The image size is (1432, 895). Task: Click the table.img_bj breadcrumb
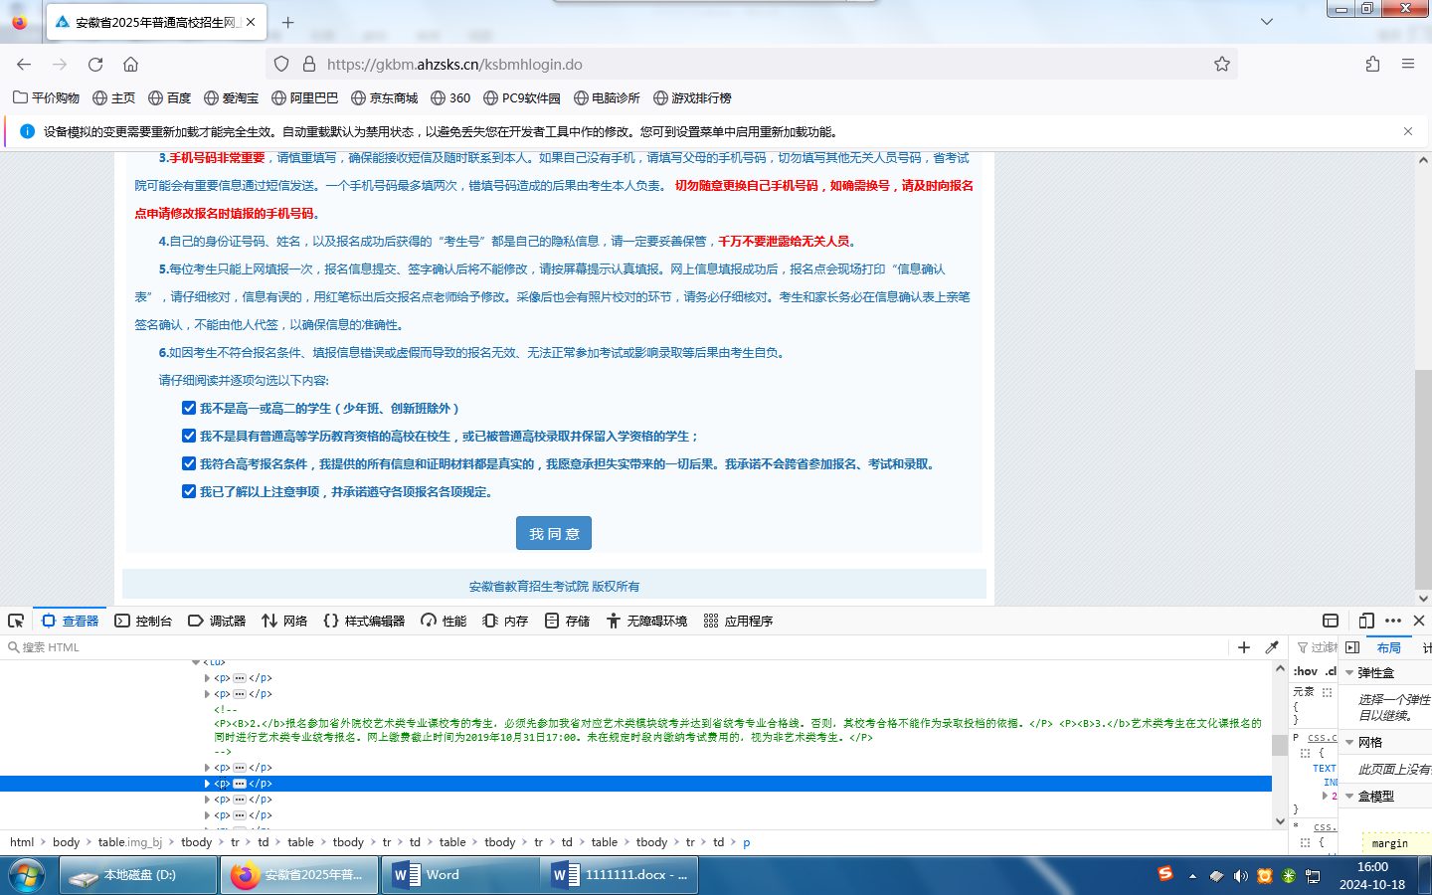[x=129, y=842]
